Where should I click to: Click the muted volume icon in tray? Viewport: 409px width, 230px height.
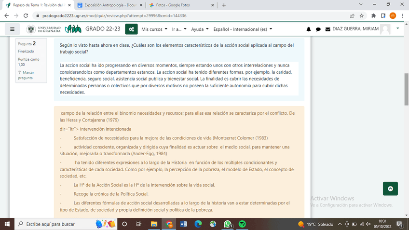pyautogui.click(x=368, y=224)
